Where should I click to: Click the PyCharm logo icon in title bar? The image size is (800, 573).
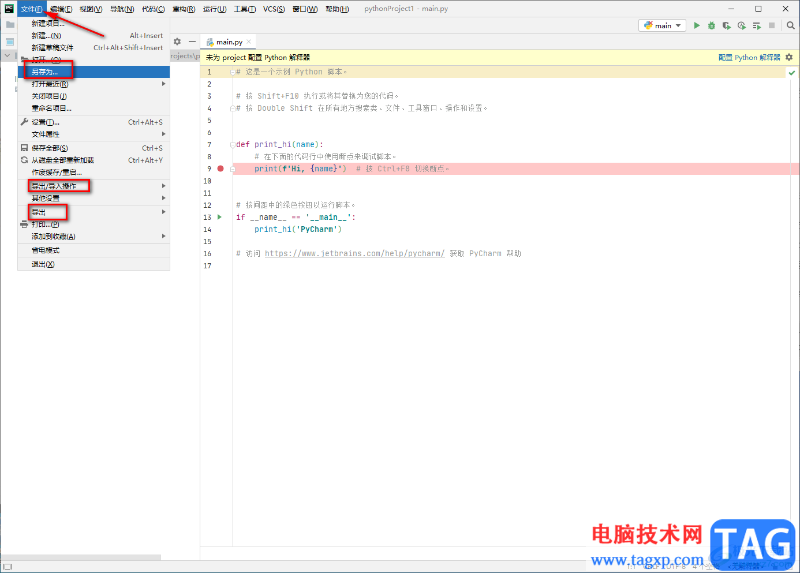pos(9,8)
